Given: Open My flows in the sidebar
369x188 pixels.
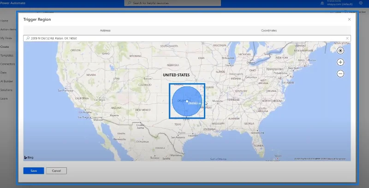Looking at the screenshot, I should click(x=6, y=38).
